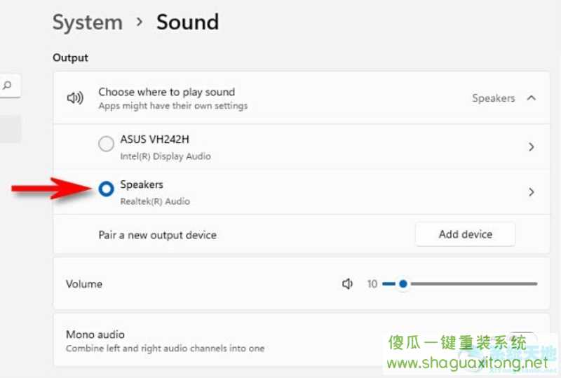The width and height of the screenshot is (561, 378).
Task: Click the Add device button
Action: click(x=465, y=234)
